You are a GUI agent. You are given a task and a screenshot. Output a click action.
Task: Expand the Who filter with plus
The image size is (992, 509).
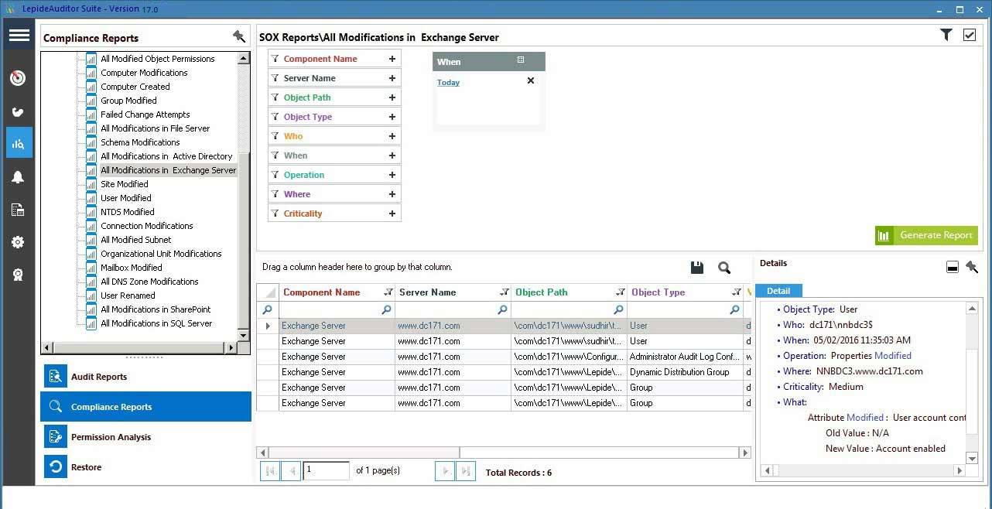click(x=392, y=135)
